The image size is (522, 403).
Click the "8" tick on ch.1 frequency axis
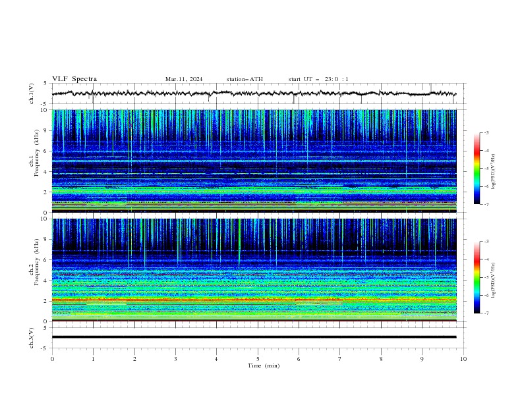pyautogui.click(x=46, y=130)
